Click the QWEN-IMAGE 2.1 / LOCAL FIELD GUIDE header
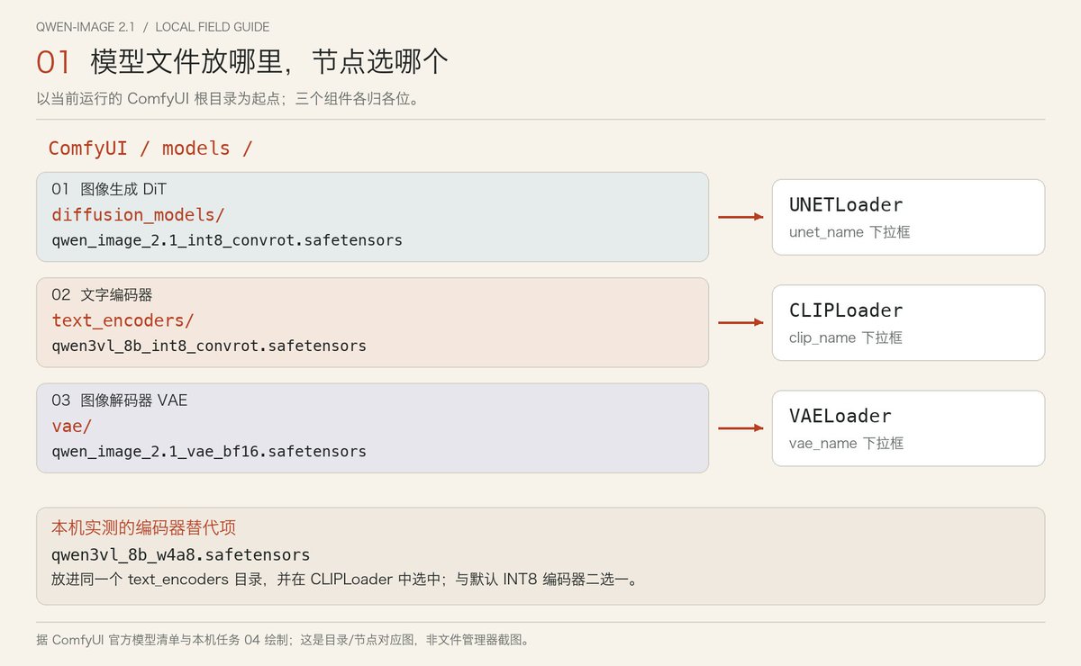Viewport: 1081px width, 666px height. pos(152,27)
